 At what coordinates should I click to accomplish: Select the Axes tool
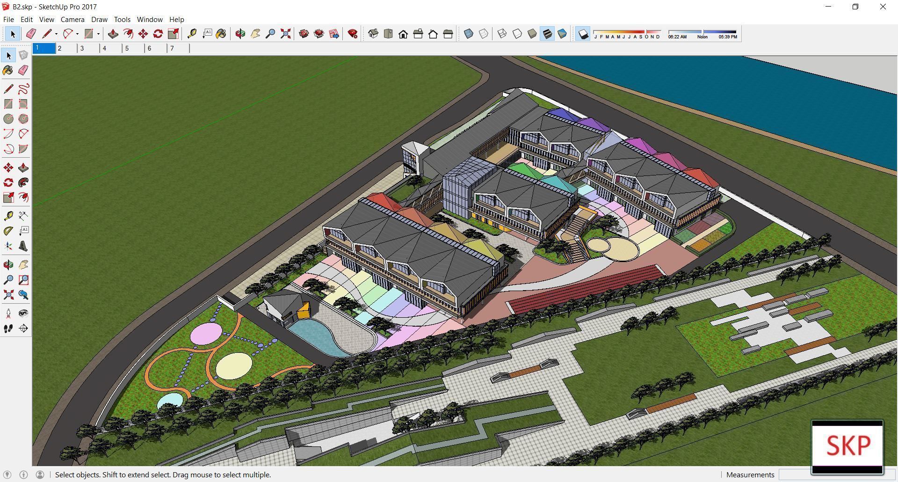pyautogui.click(x=8, y=246)
